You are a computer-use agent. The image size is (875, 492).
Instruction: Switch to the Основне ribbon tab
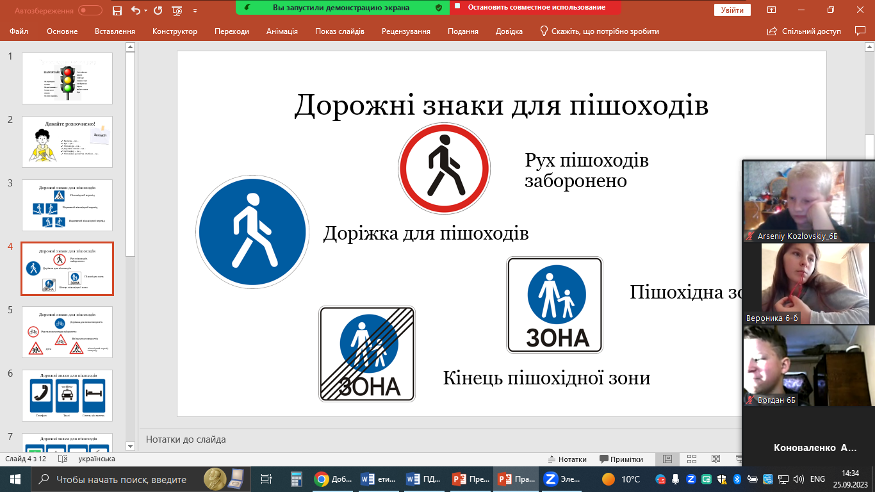62,31
